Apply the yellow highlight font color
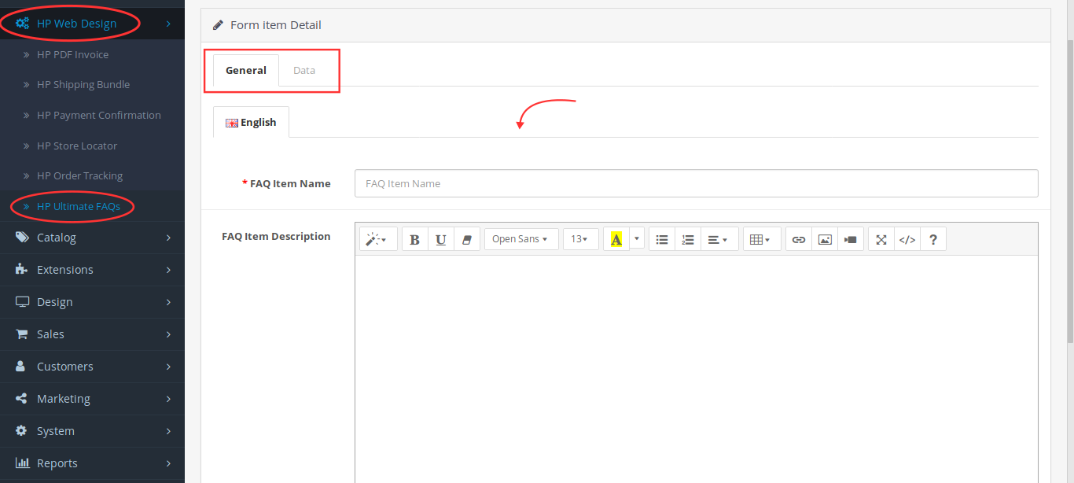Screen dimensions: 1074x483 point(616,239)
